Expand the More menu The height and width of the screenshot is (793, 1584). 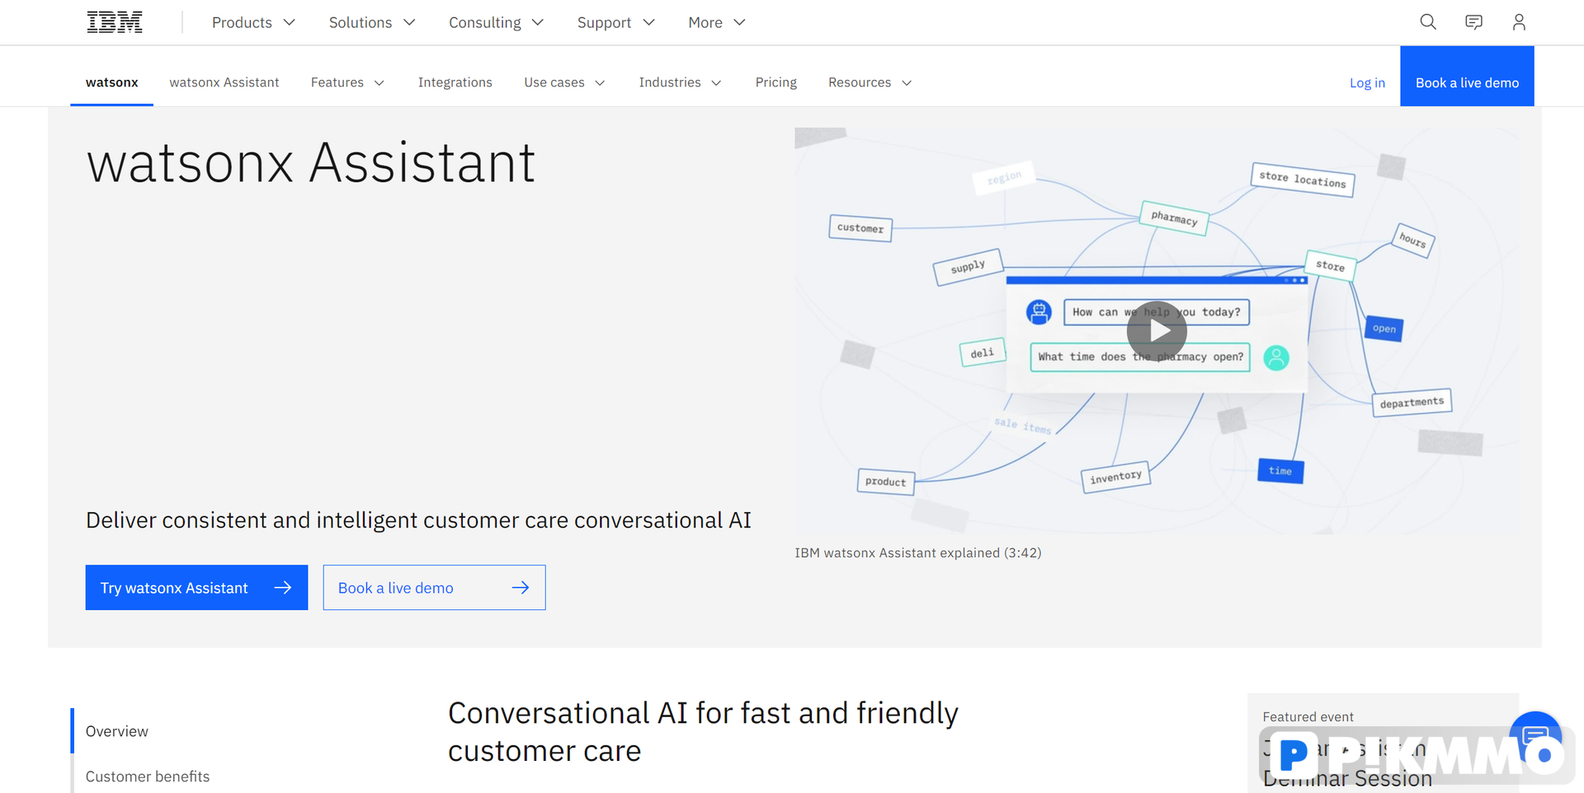717,22
